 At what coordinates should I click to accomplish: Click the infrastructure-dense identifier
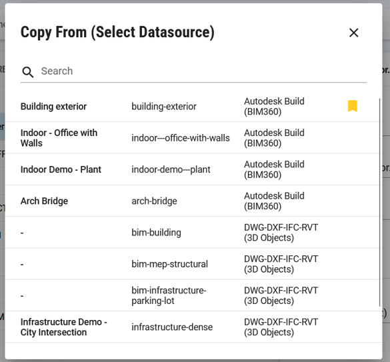[x=172, y=327]
